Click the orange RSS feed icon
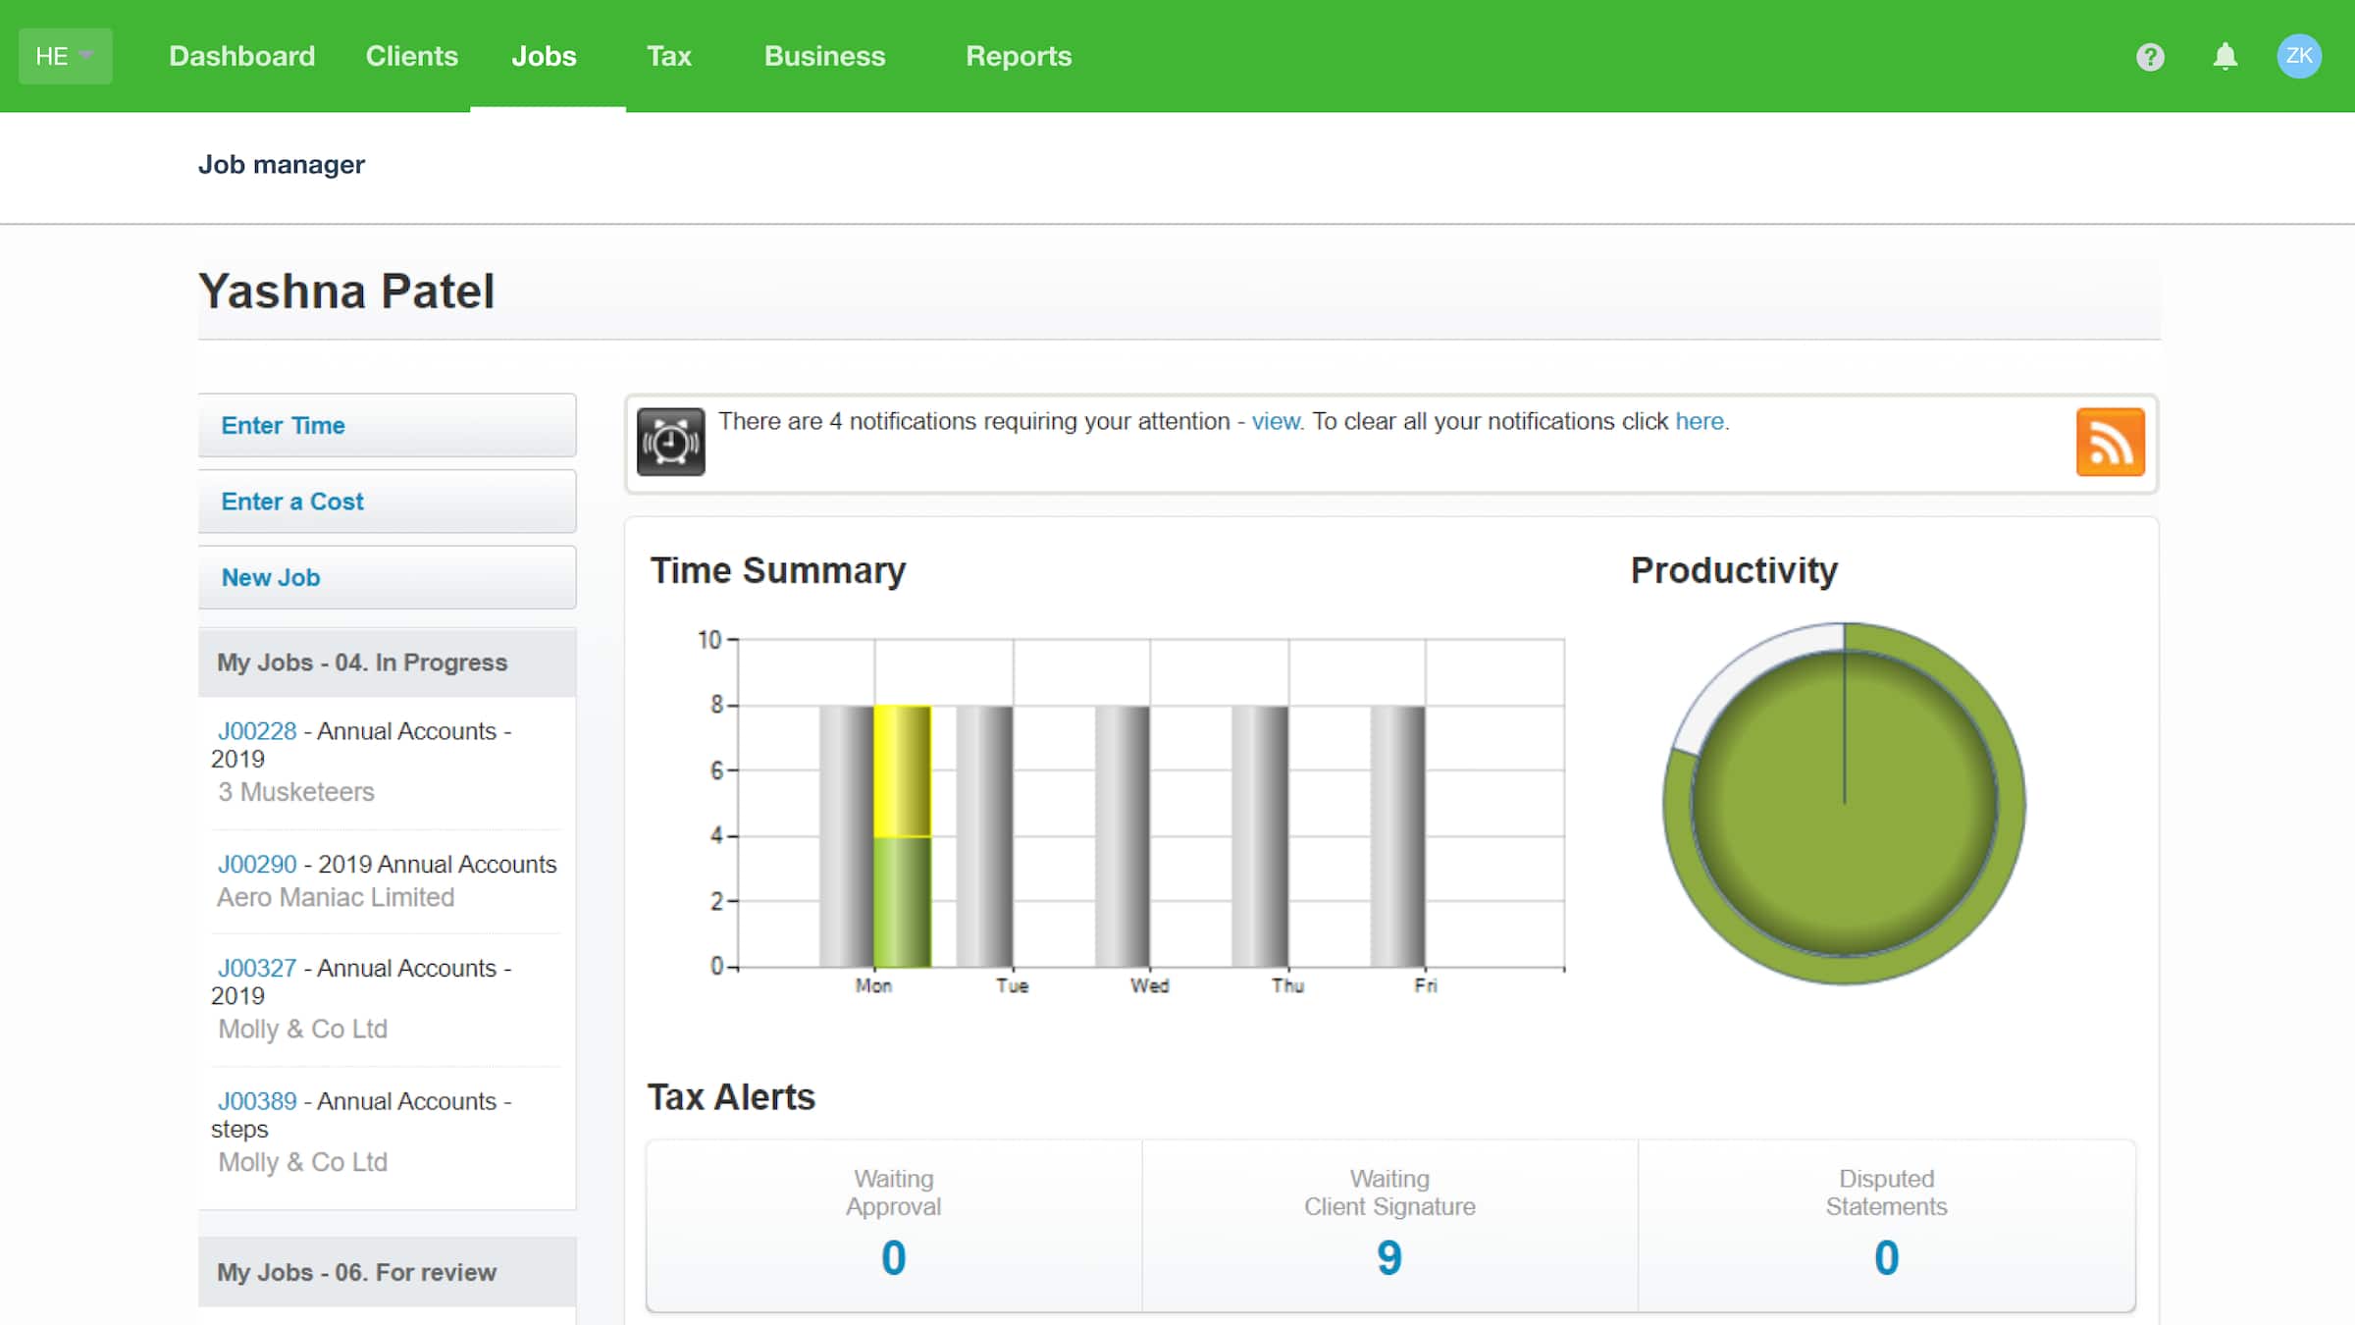The image size is (2355, 1325). (x=2111, y=444)
